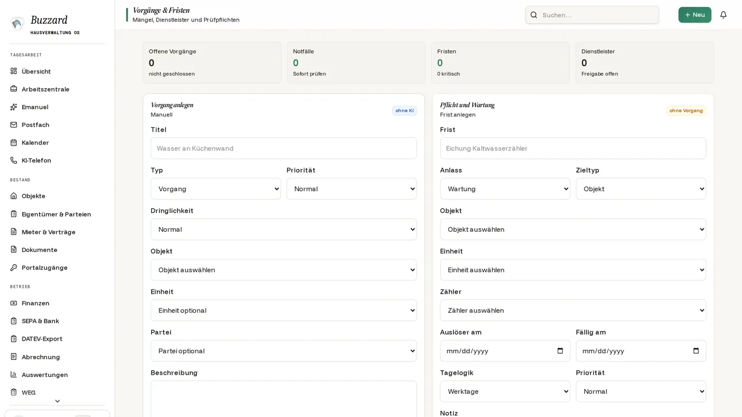Open the Notfälle summary card

click(356, 63)
